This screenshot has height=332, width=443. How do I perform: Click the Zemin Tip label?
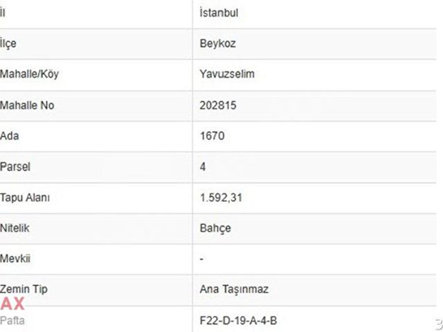pyautogui.click(x=24, y=289)
